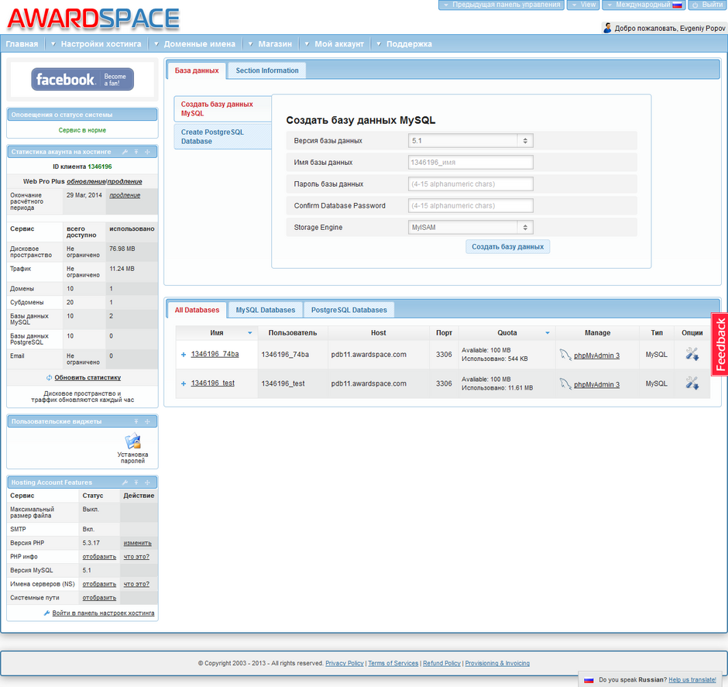The width and height of the screenshot is (728, 687).
Task: Click the Имя базы данных input field
Action: [x=471, y=163]
